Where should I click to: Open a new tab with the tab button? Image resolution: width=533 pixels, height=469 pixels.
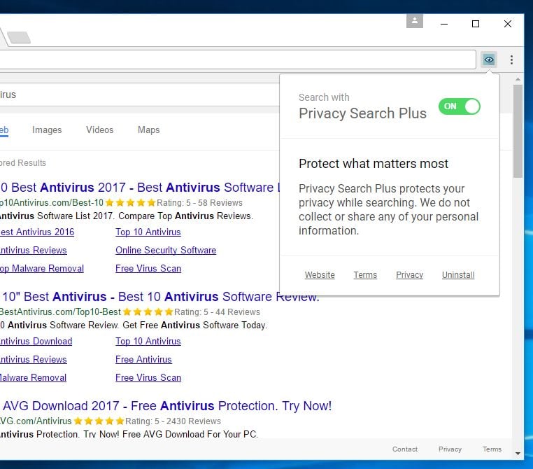coord(19,37)
